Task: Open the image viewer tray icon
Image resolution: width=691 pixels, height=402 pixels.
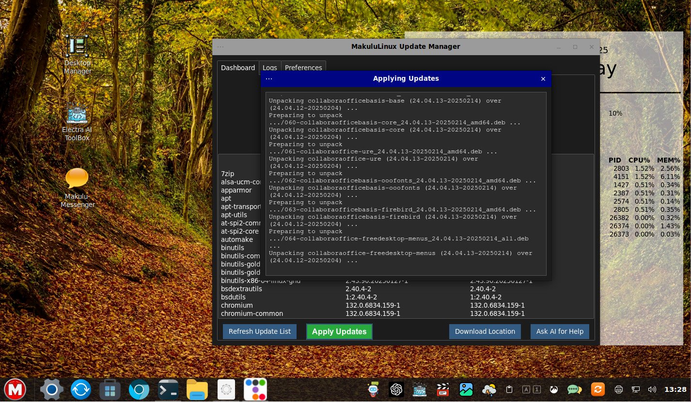Action: click(466, 389)
